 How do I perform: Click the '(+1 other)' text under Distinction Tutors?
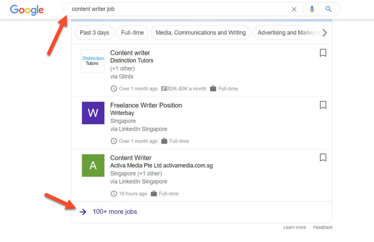[122, 69]
